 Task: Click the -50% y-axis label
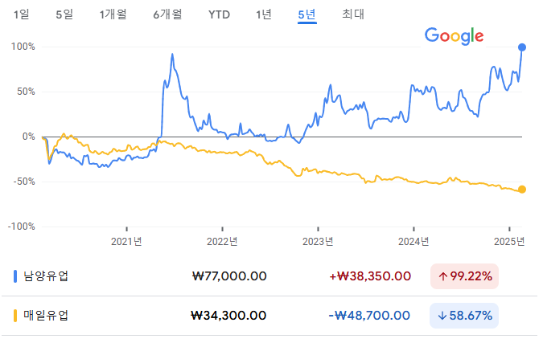click(x=24, y=182)
